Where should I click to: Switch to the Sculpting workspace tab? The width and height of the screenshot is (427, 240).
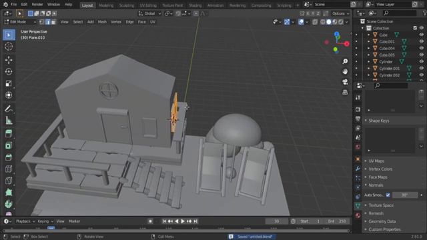[127, 5]
